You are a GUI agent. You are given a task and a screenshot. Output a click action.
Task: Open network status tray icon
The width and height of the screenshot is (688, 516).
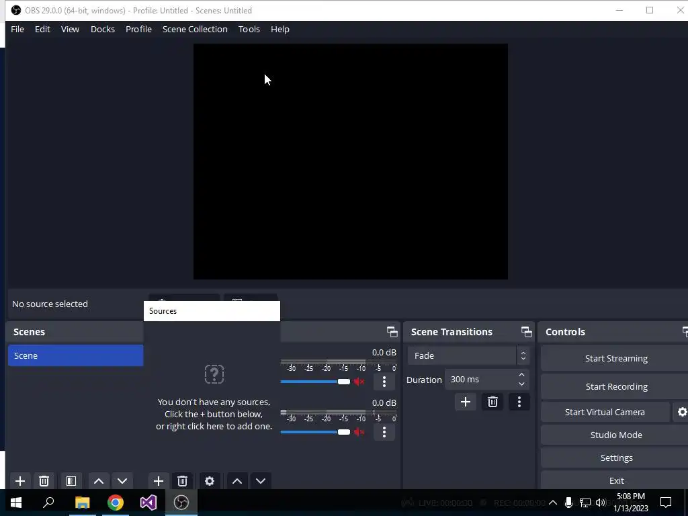pos(585,503)
